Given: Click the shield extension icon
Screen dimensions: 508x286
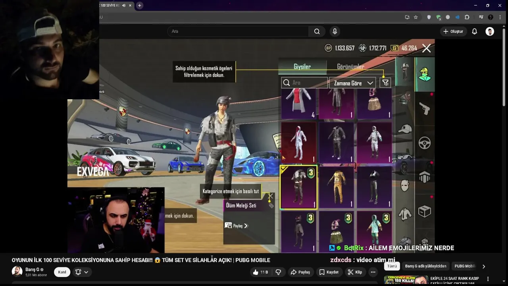Looking at the screenshot, I should tap(429, 17).
